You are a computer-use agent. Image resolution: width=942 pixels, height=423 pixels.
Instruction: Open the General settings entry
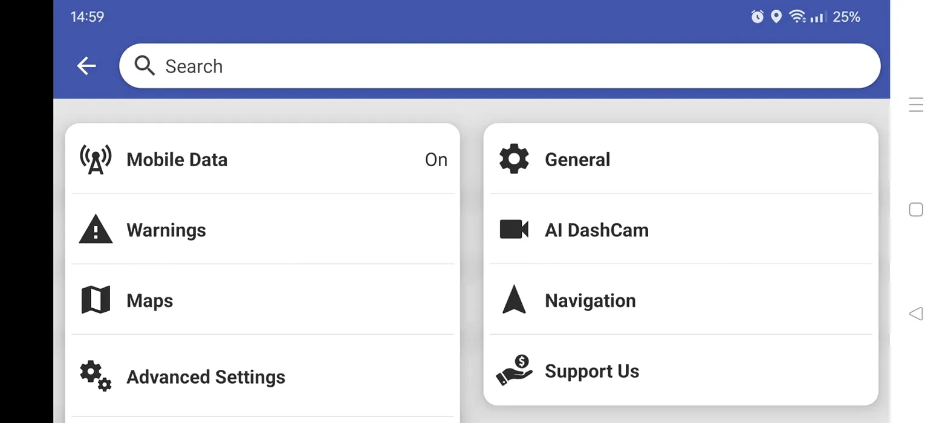pos(681,160)
